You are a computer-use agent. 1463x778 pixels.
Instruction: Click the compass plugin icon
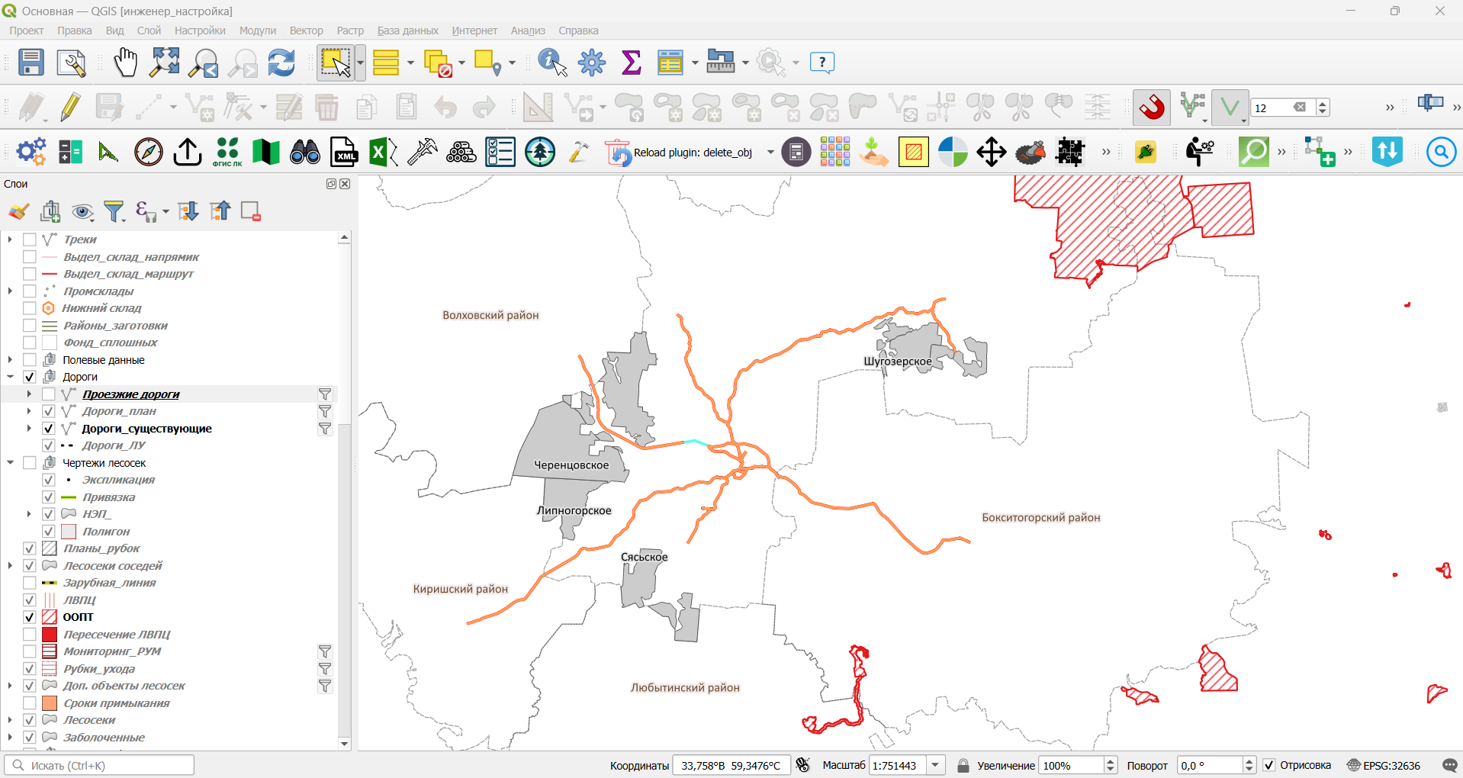(149, 152)
